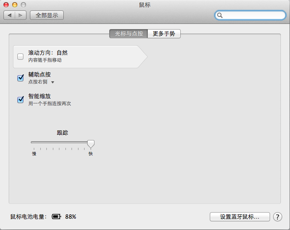The height and width of the screenshot is (230, 290).
Task: Switch to the 光标与点按 tab
Action: pos(129,33)
